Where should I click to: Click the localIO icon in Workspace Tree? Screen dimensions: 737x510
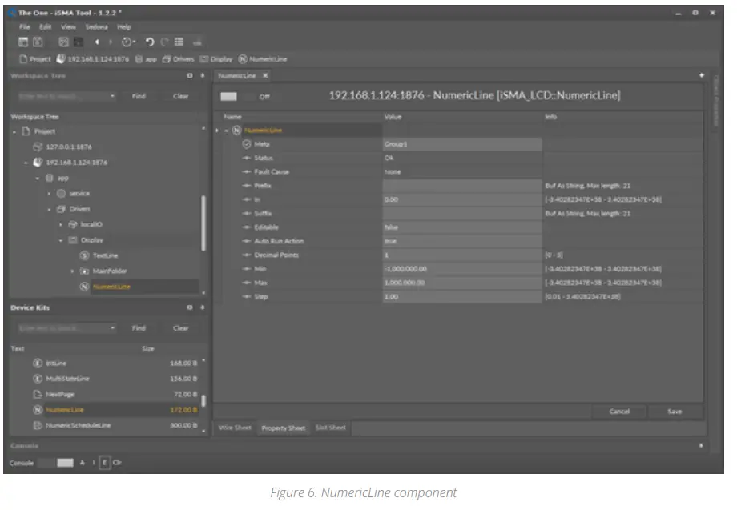click(71, 224)
